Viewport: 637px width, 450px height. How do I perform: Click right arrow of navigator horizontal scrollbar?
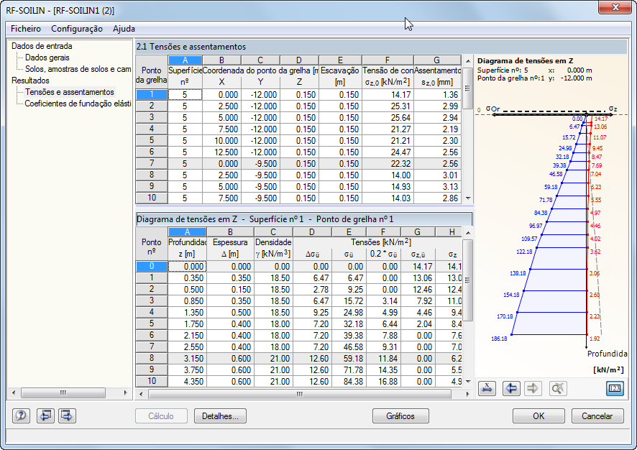point(125,392)
